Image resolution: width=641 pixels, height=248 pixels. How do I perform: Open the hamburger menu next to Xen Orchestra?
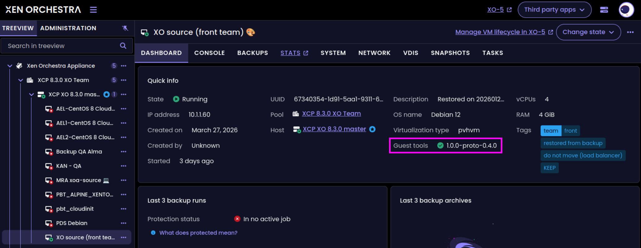pyautogui.click(x=93, y=10)
